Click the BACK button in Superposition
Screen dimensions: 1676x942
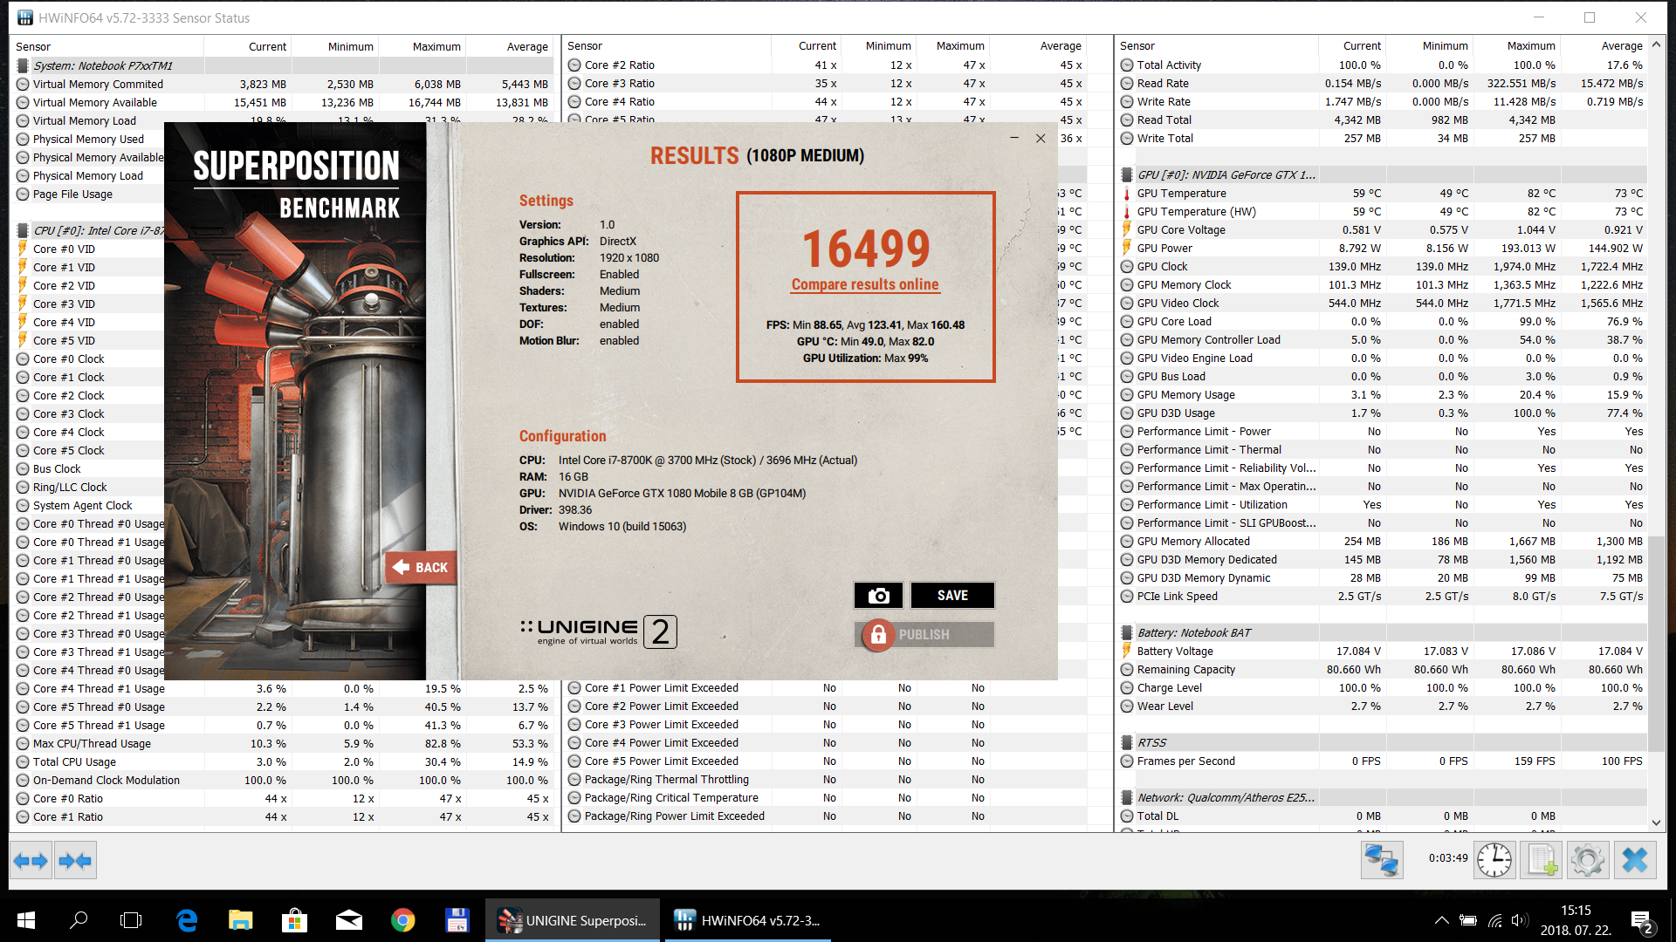click(x=421, y=568)
